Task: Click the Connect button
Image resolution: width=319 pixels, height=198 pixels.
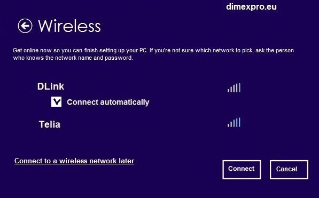Action: coord(242,170)
